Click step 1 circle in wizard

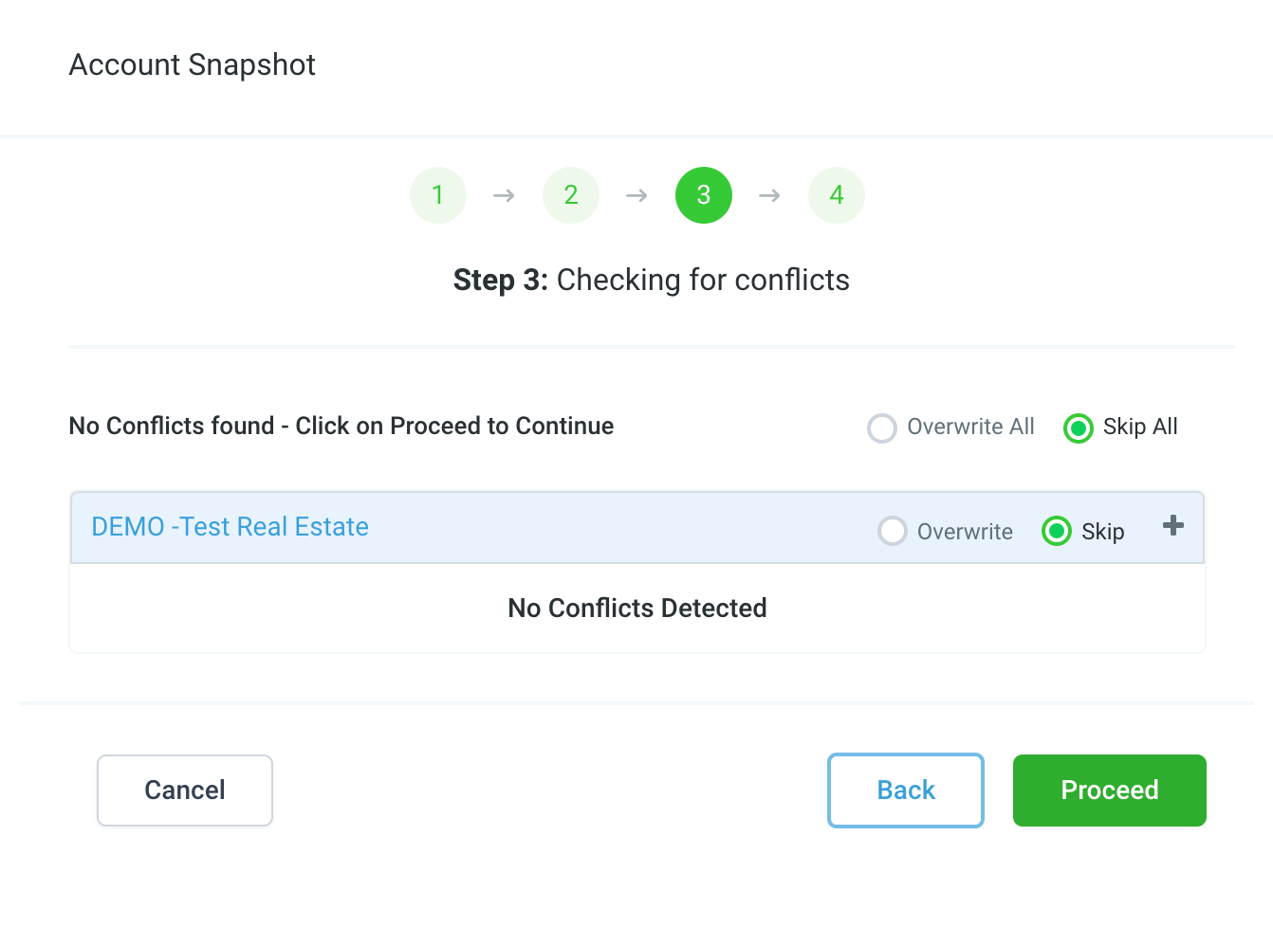[x=437, y=195]
